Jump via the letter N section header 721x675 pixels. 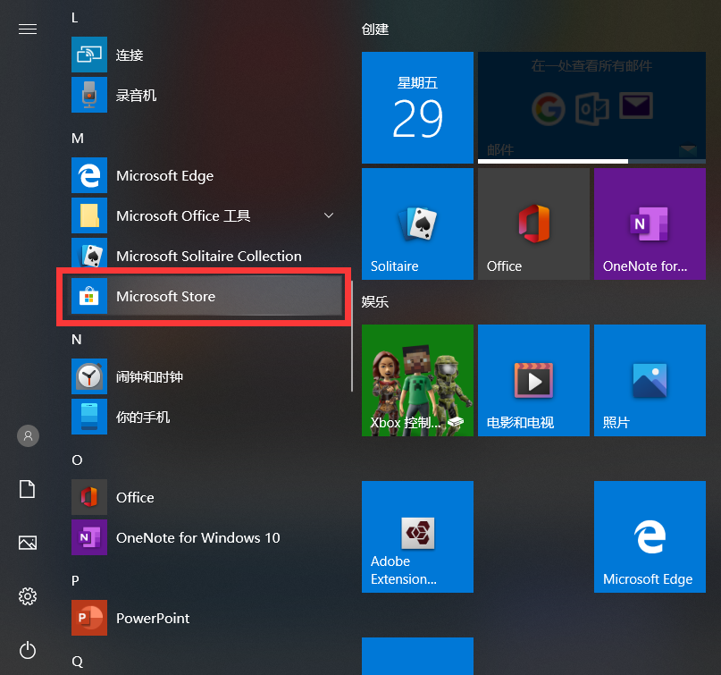click(x=77, y=339)
